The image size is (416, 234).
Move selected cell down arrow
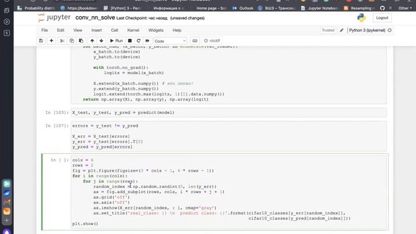pyautogui.click(x=101, y=41)
